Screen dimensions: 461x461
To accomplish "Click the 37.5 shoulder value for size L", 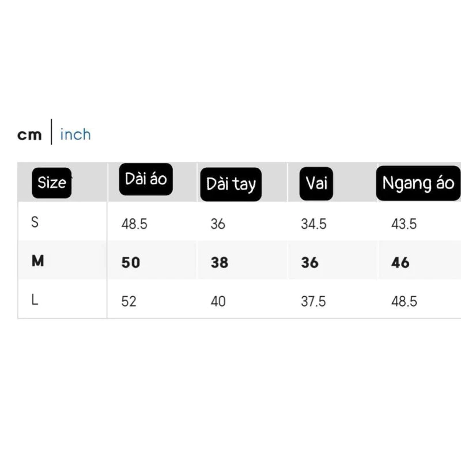I will pyautogui.click(x=313, y=301).
